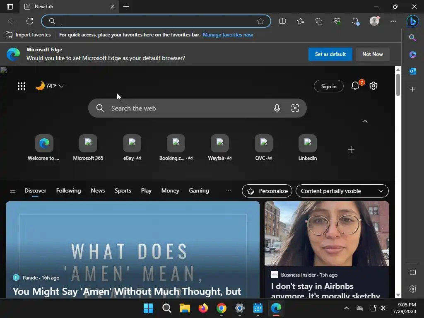Open Business Insider Airbnbs article
The width and height of the screenshot is (424, 318).
click(x=326, y=250)
